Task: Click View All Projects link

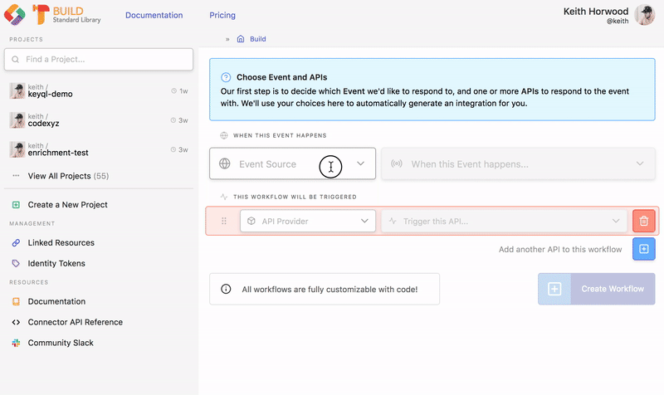Action: pyautogui.click(x=68, y=176)
